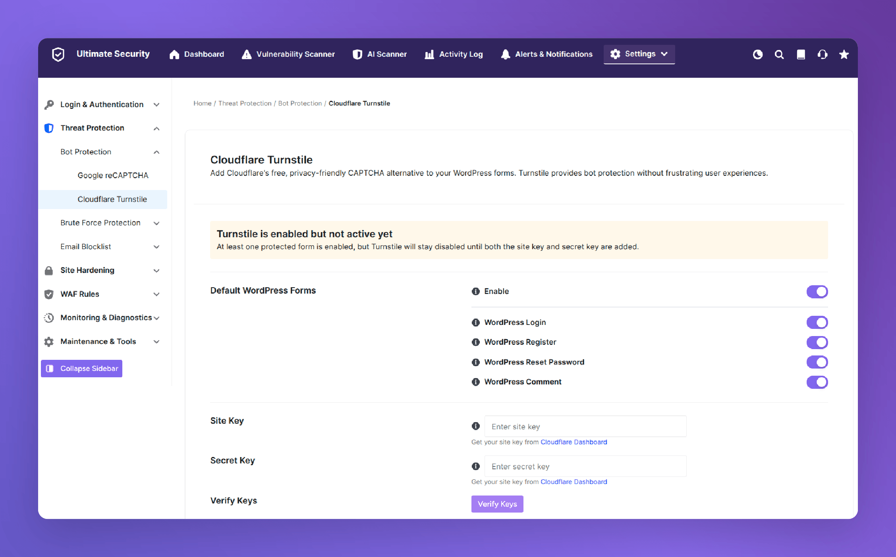Expand Email Blocklist chevron

click(156, 247)
